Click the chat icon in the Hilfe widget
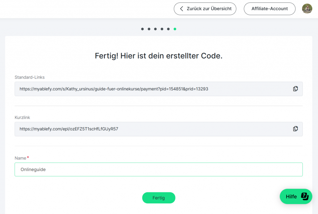318x214 pixels. [305, 196]
